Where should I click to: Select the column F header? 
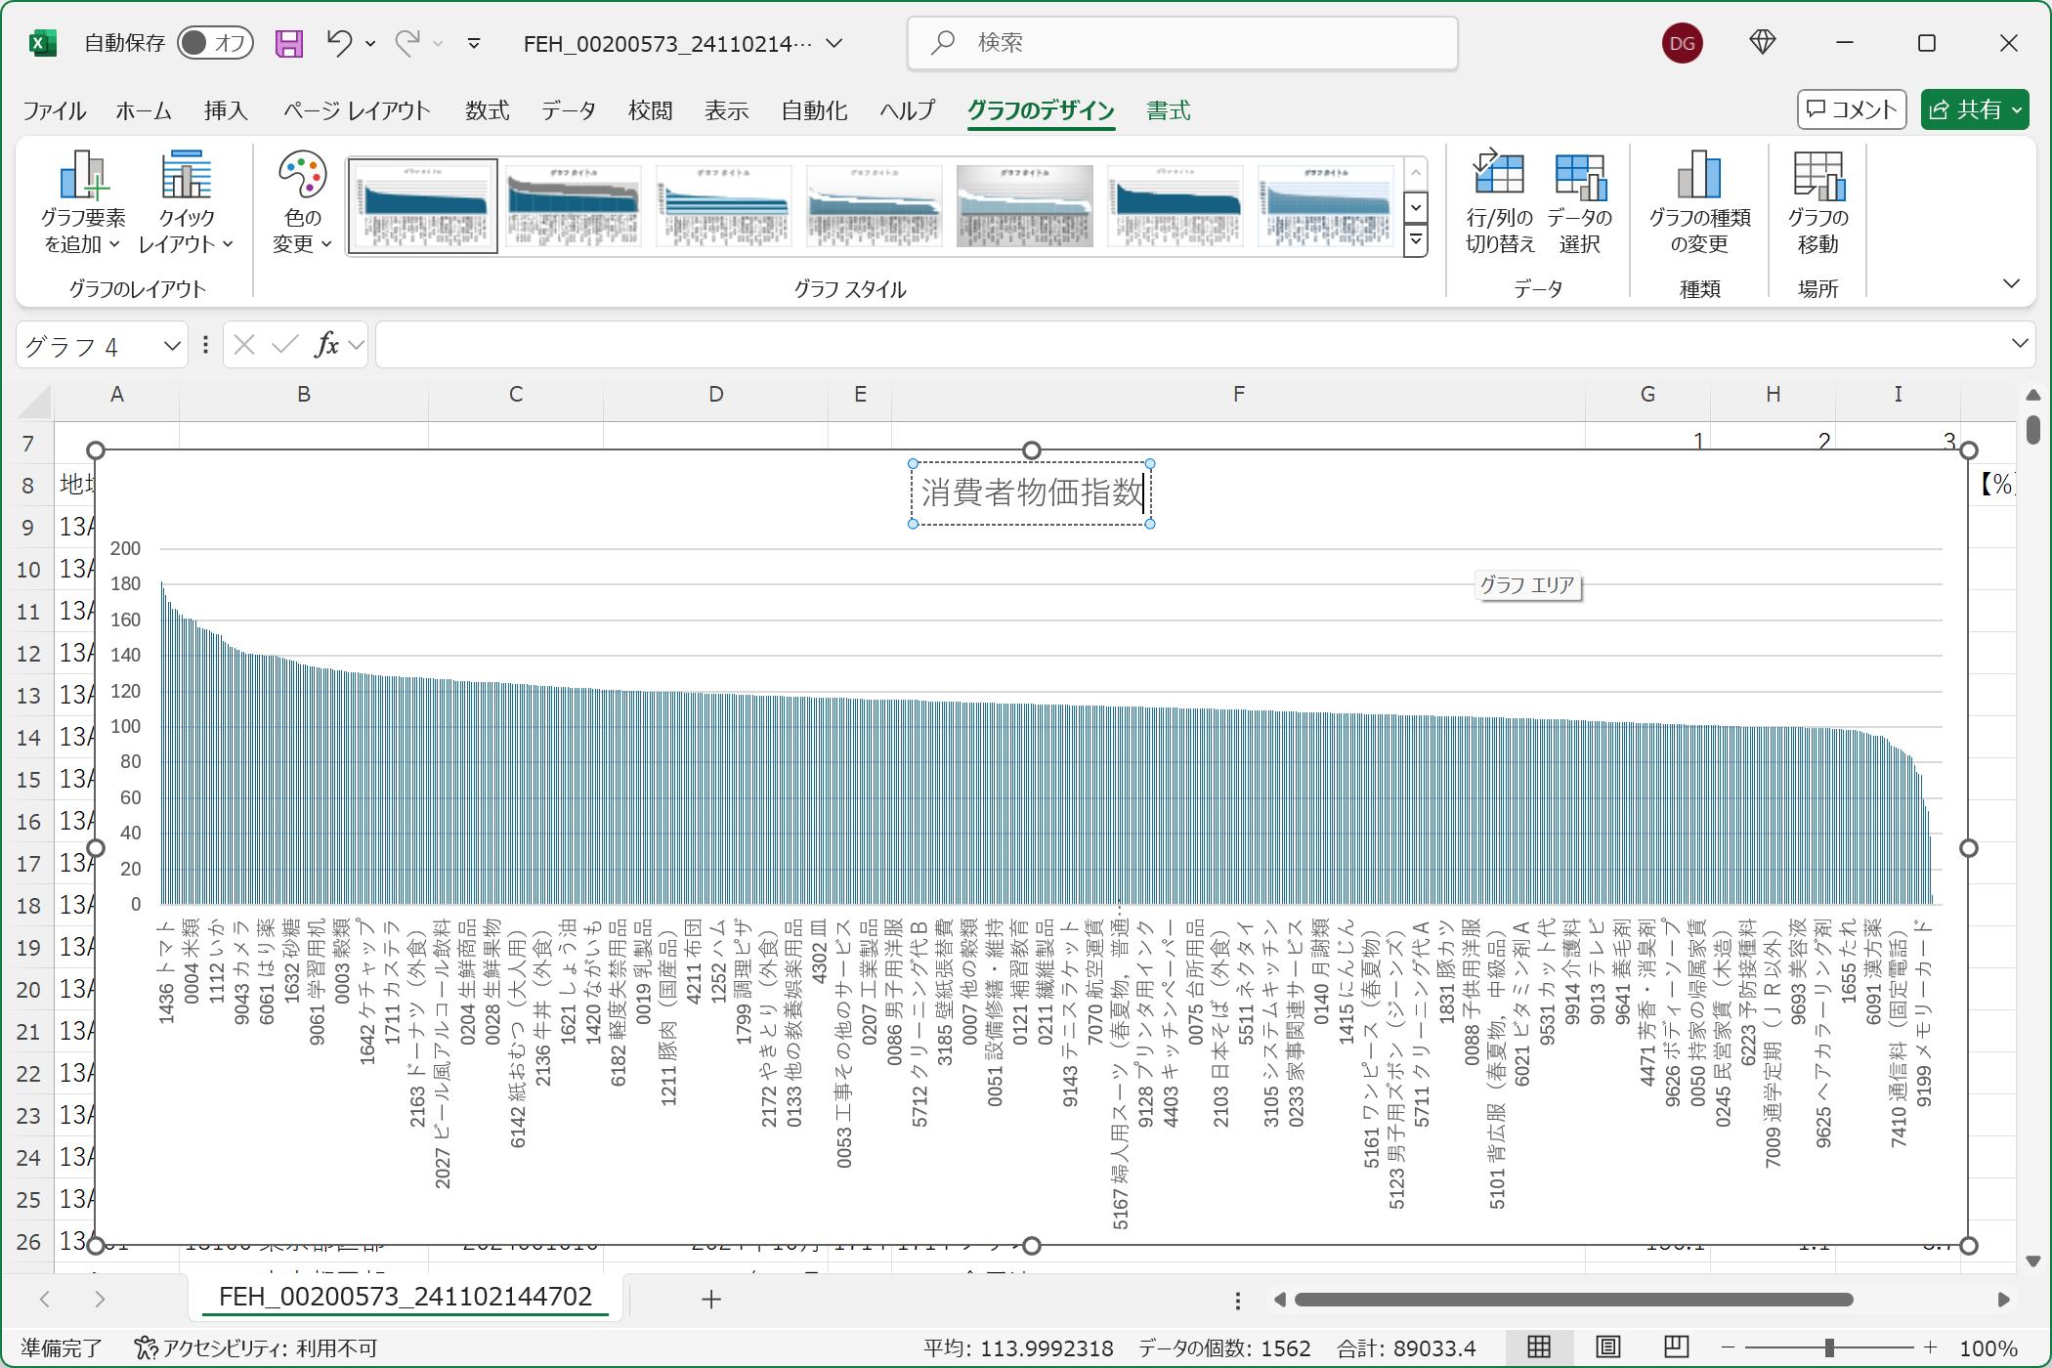1238,395
